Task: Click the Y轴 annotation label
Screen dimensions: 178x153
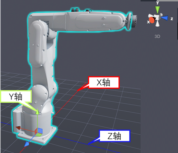Action: click(16, 97)
